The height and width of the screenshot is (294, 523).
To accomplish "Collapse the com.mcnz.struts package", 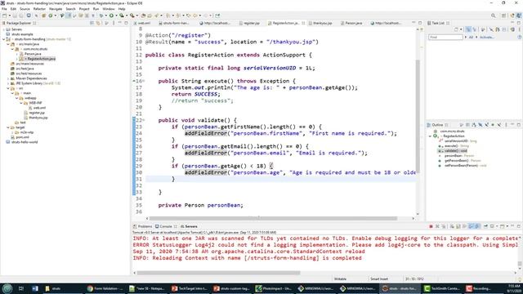I will tap(12, 49).
